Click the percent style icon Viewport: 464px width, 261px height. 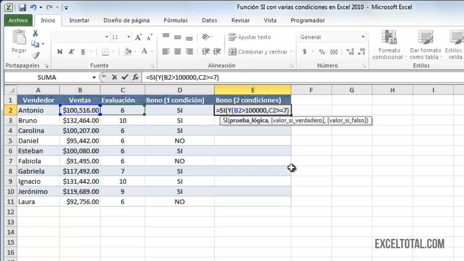pos(322,52)
